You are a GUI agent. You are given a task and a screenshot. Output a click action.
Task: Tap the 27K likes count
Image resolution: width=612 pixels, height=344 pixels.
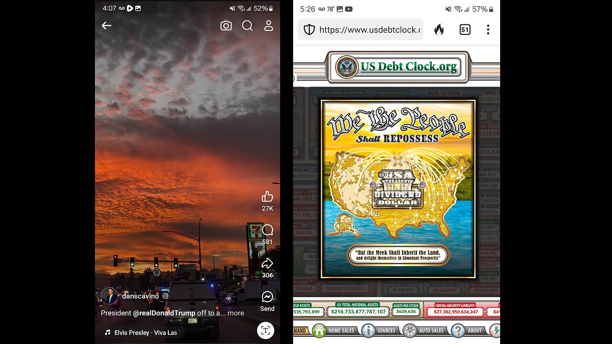(267, 208)
